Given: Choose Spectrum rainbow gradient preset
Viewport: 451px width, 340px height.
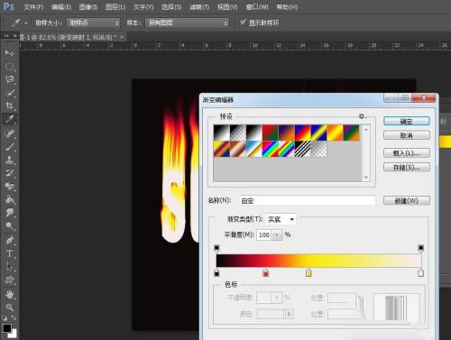Looking at the screenshot, I should (270, 149).
